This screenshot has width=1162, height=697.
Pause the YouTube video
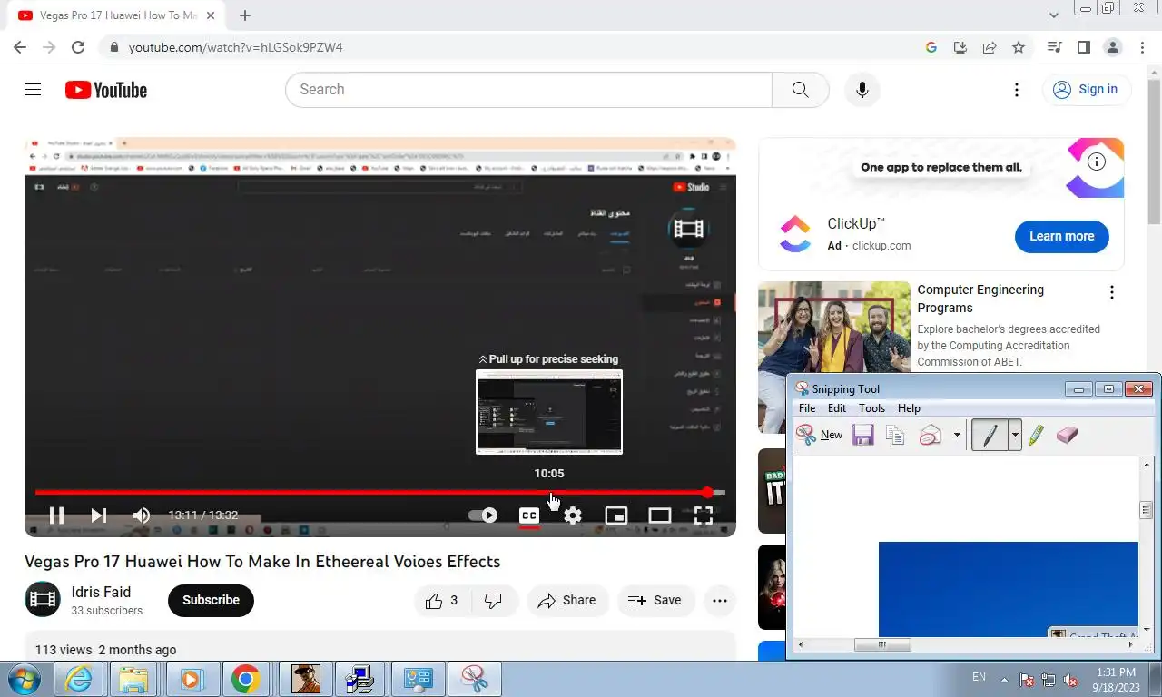[56, 515]
